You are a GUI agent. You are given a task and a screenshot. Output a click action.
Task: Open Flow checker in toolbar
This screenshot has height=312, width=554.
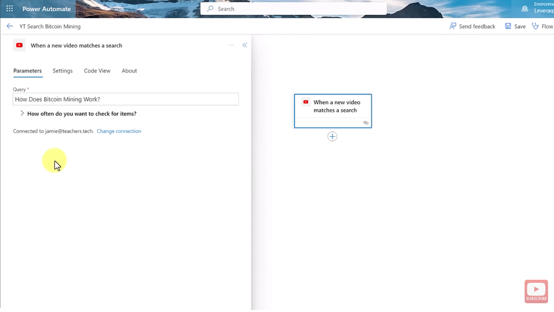(x=543, y=26)
